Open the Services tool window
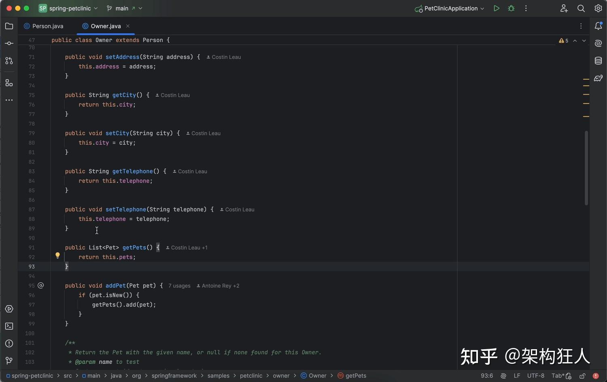Viewport: 607px width, 382px height. coord(9,309)
